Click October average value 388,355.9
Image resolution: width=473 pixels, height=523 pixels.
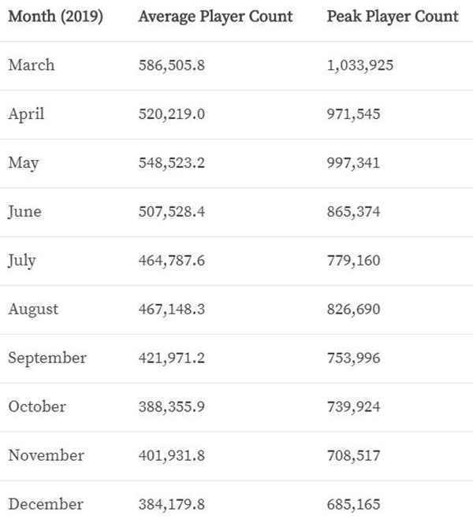pyautogui.click(x=172, y=407)
